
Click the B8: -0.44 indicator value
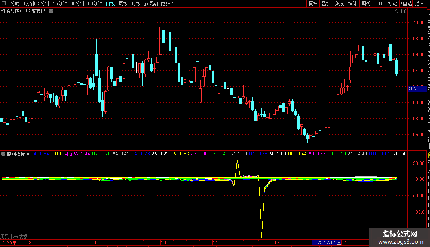[x=297, y=154]
